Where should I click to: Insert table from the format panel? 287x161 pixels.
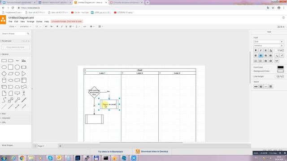click(271, 86)
